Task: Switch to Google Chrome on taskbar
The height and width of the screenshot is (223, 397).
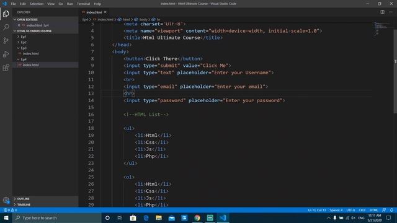Action: 197,217
